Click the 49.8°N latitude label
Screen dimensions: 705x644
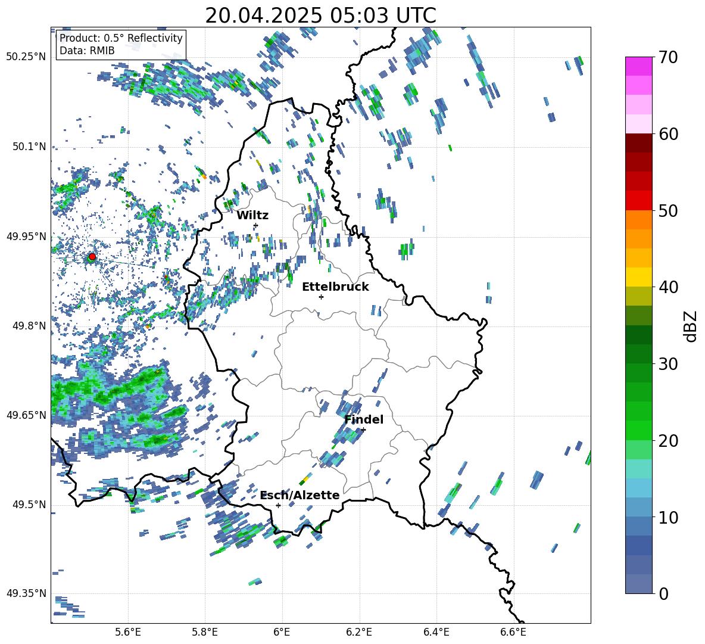(x=29, y=326)
